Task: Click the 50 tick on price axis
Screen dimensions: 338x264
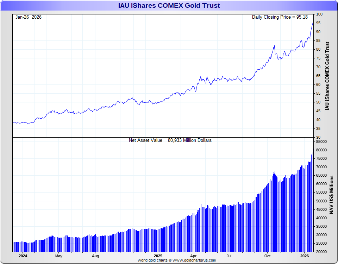Action: 318,102
